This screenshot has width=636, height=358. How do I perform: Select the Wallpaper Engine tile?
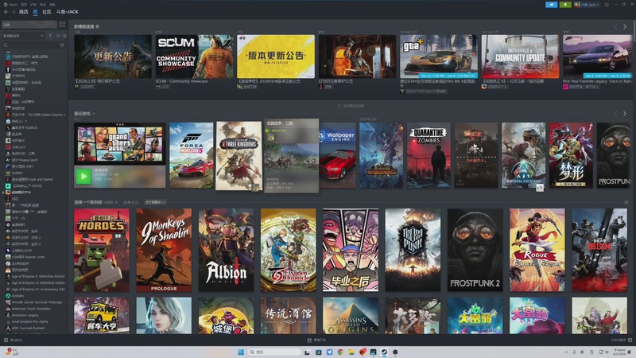pos(337,155)
